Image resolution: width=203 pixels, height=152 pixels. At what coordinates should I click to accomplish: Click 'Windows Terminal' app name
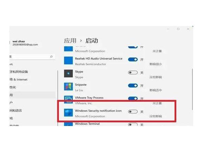click(87, 124)
